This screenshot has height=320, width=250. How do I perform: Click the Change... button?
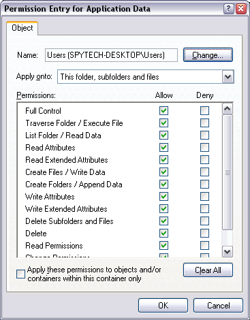208,55
